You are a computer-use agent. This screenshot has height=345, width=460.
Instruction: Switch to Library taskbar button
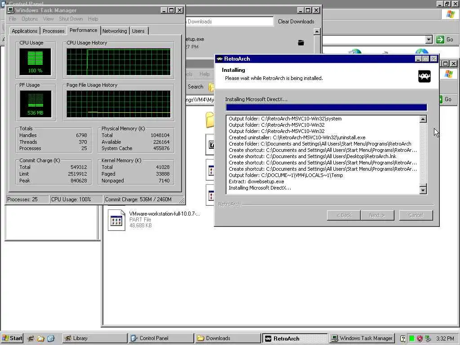(94, 338)
